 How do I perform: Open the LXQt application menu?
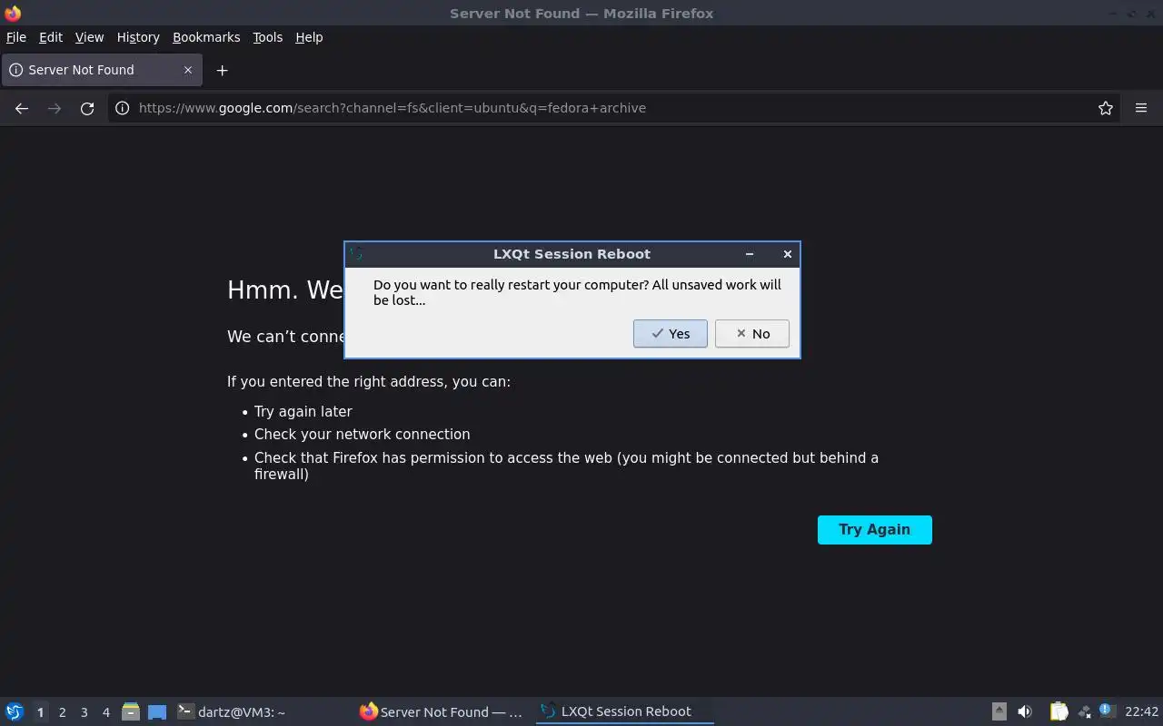[x=15, y=711]
